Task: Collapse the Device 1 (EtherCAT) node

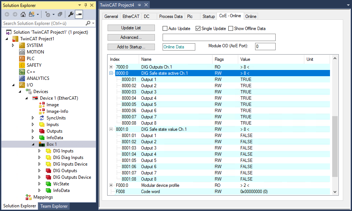Action: [x=26, y=98]
